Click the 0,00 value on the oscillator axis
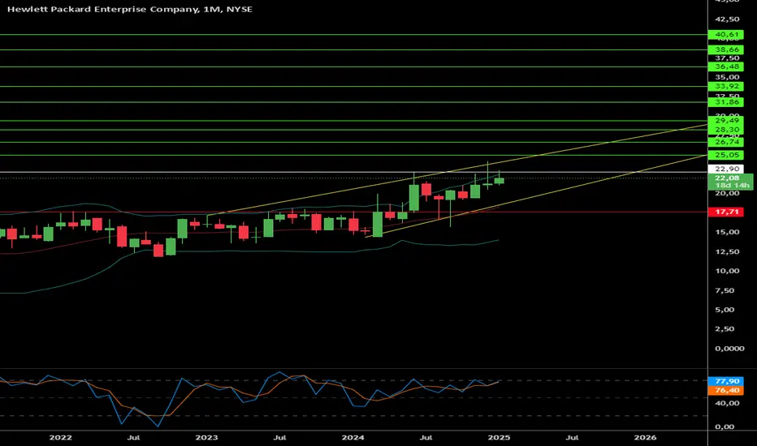The width and height of the screenshot is (757, 446). [725, 427]
